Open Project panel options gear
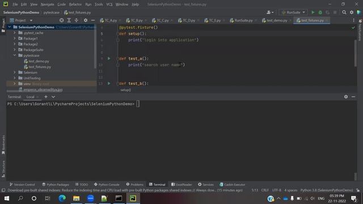This screenshot has width=363, height=204. point(86,20)
